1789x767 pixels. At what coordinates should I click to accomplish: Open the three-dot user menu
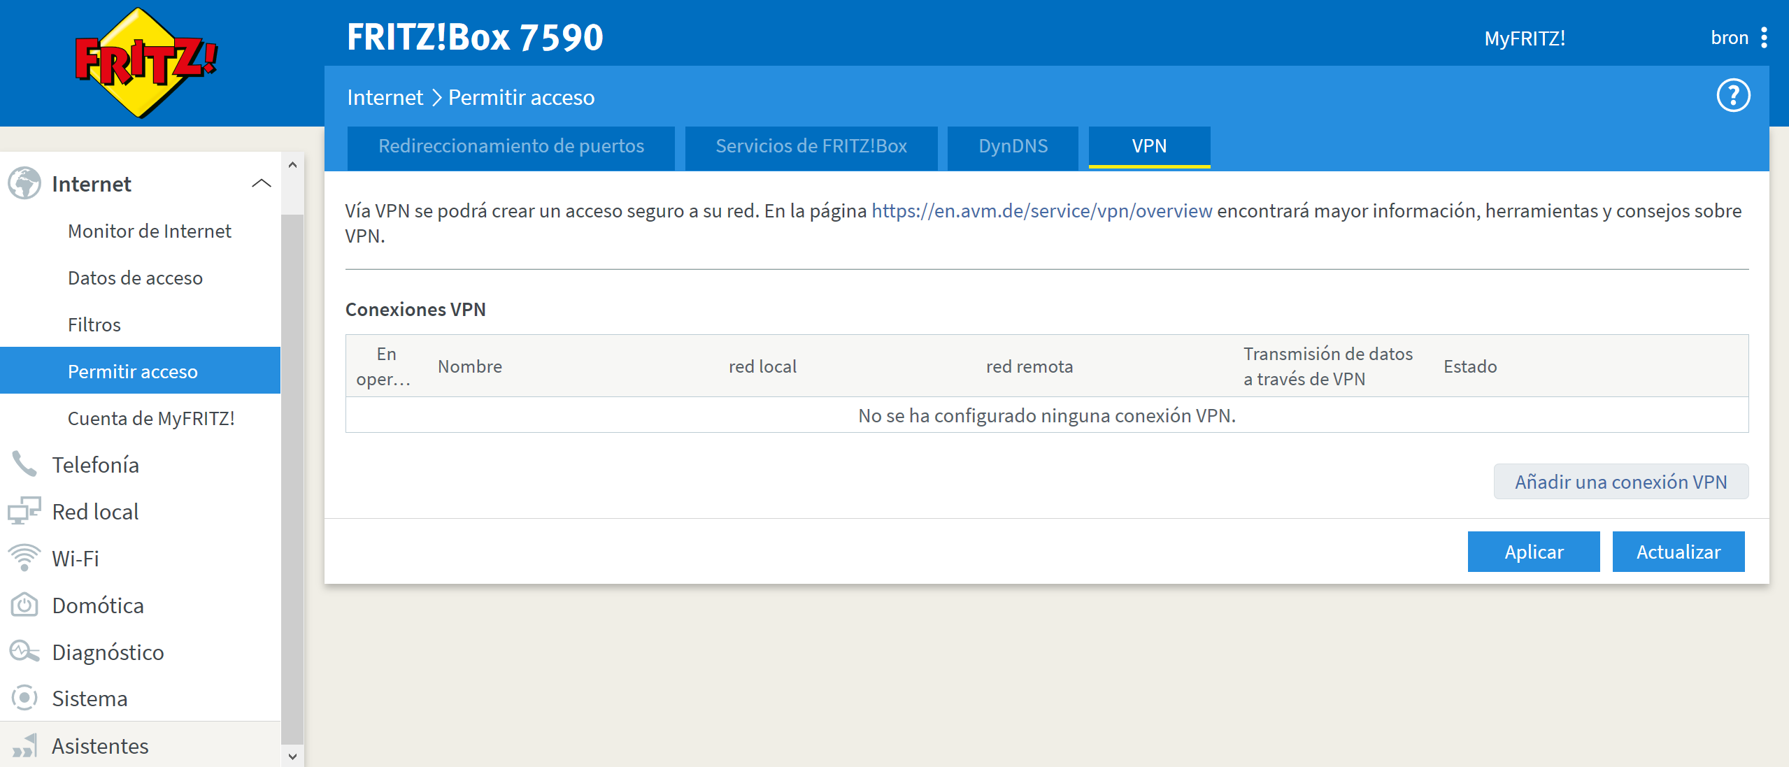point(1765,38)
